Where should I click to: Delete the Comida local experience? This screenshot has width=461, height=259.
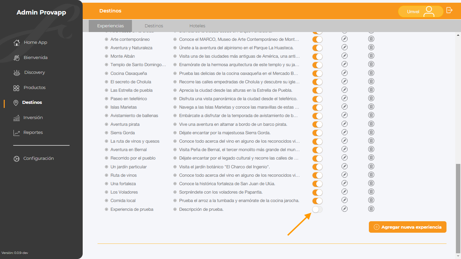tap(371, 200)
